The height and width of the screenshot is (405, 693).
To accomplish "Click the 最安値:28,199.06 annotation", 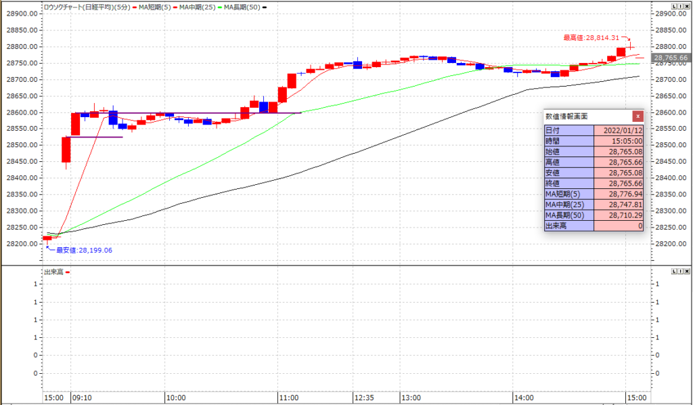I will (x=83, y=250).
